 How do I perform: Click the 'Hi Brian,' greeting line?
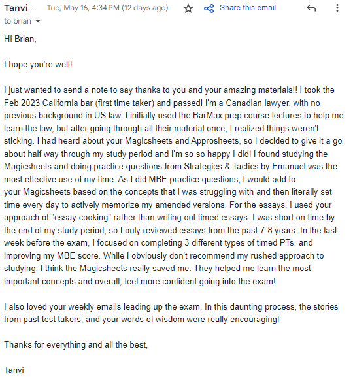pos(20,39)
